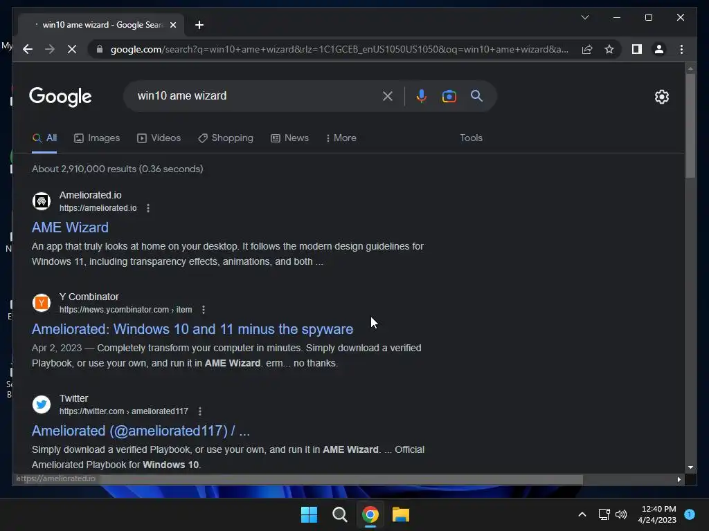Expand the More search categories menu
The width and height of the screenshot is (709, 531).
(x=341, y=138)
